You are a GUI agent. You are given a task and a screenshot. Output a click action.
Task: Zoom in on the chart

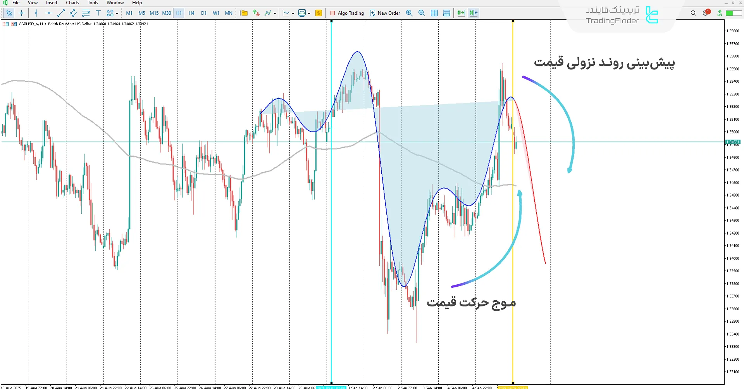pyautogui.click(x=409, y=13)
